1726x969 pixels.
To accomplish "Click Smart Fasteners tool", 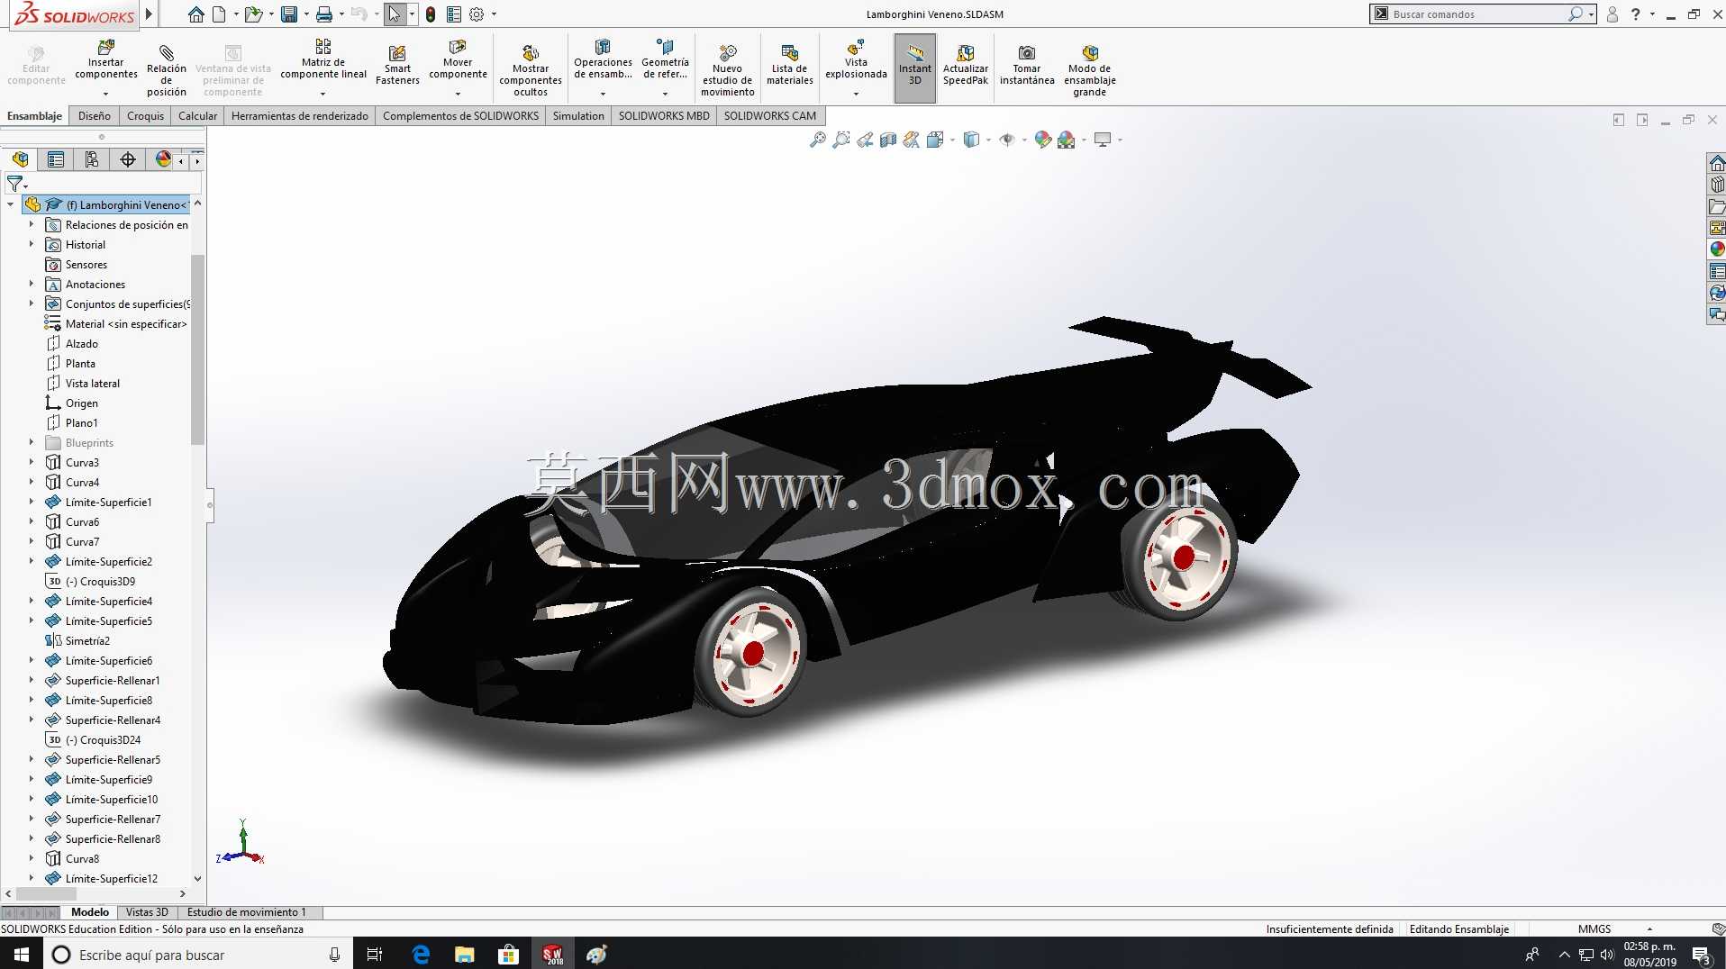I will pos(397,67).
